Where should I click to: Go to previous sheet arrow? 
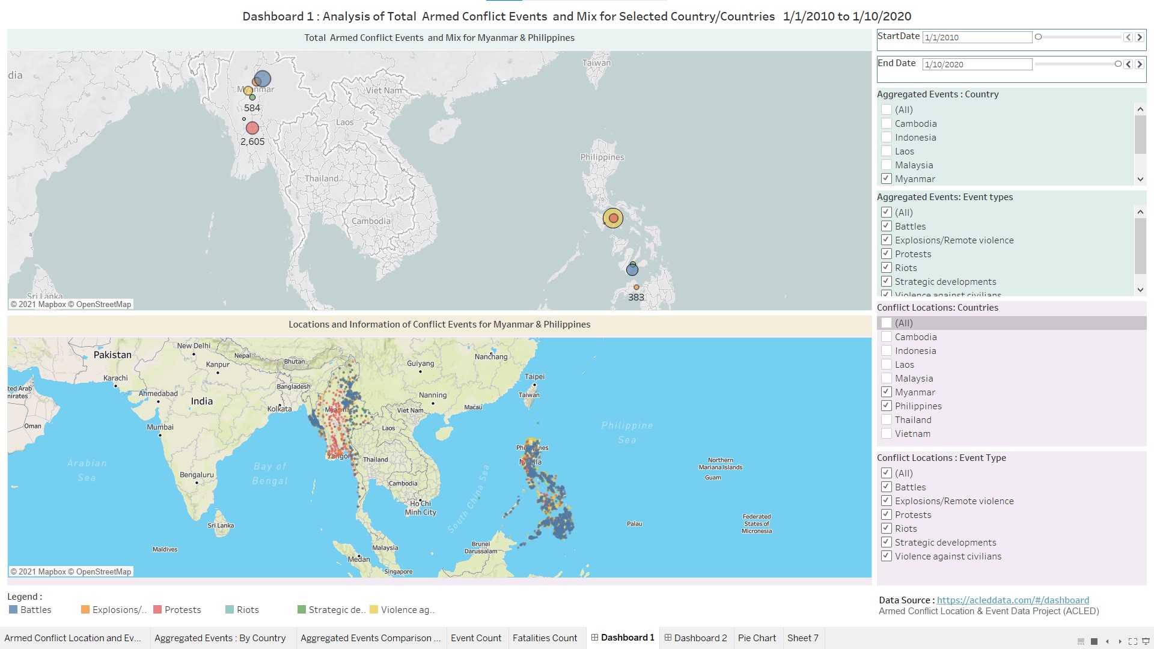pyautogui.click(x=1107, y=641)
